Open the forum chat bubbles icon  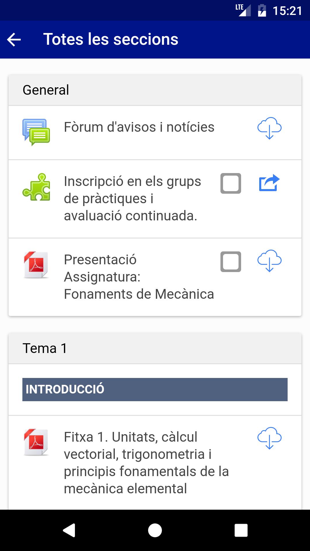pos(36,132)
